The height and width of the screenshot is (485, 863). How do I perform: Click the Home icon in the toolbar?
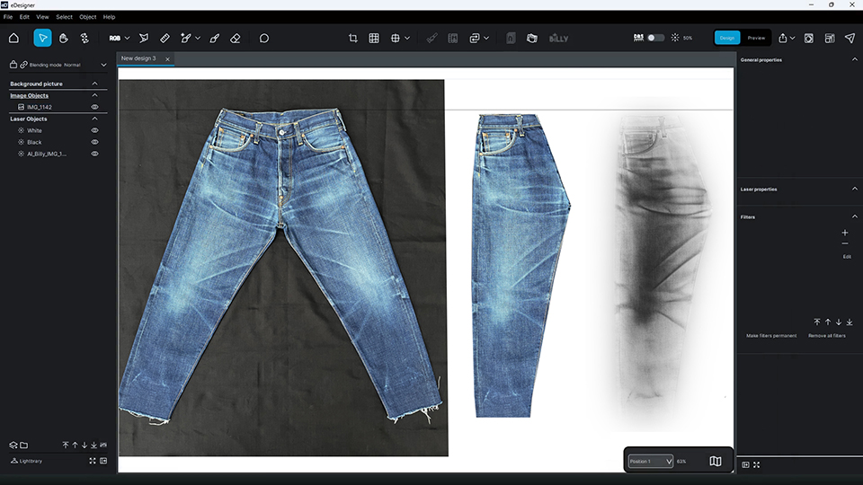[x=13, y=38]
